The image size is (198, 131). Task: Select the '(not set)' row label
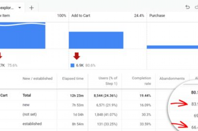coord(30,114)
